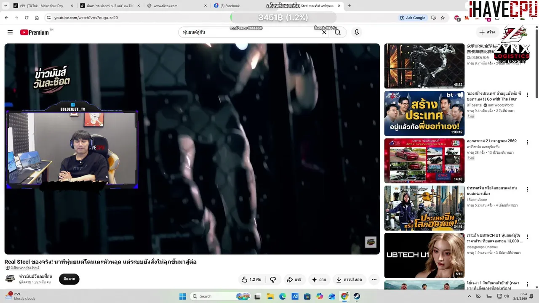Open browser home page
539x303 pixels.
[x=37, y=18]
